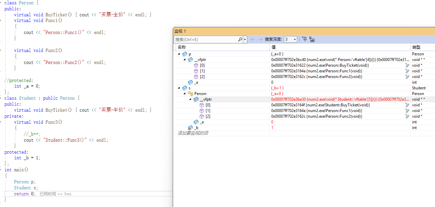Collapse the __vfptr node under p

[185, 59]
